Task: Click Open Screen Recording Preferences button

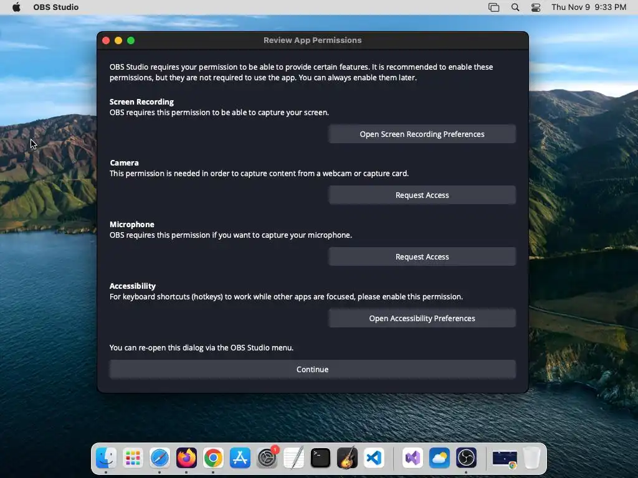Action: pyautogui.click(x=422, y=134)
